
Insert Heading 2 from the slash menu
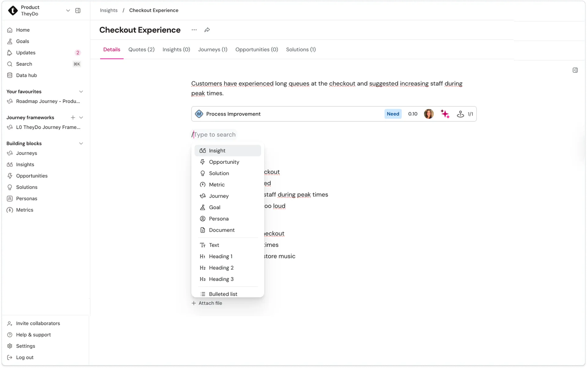tap(228, 268)
